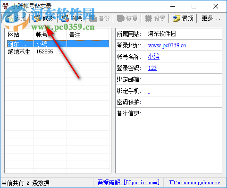The image size is (227, 188).
Task: Click the app icon in the title bar
Action: click(x=6, y=6)
